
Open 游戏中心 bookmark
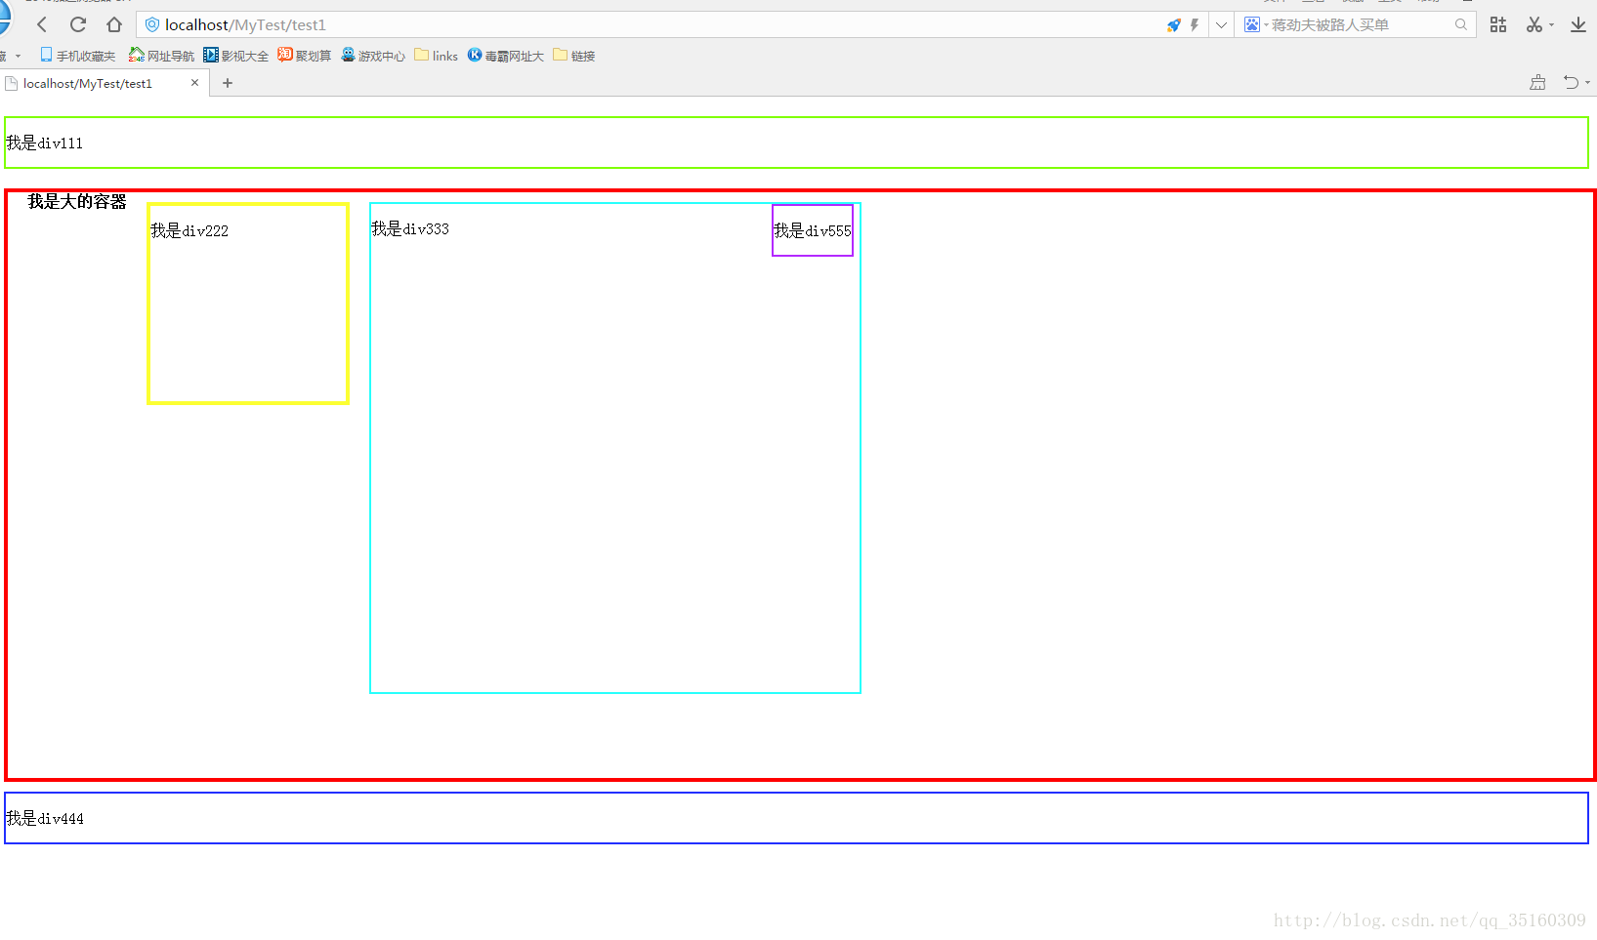[x=372, y=56]
